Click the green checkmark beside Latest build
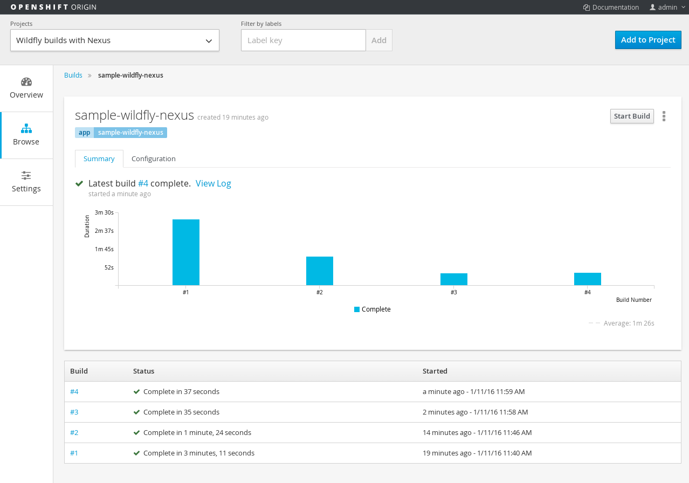The image size is (689, 483). pos(80,184)
